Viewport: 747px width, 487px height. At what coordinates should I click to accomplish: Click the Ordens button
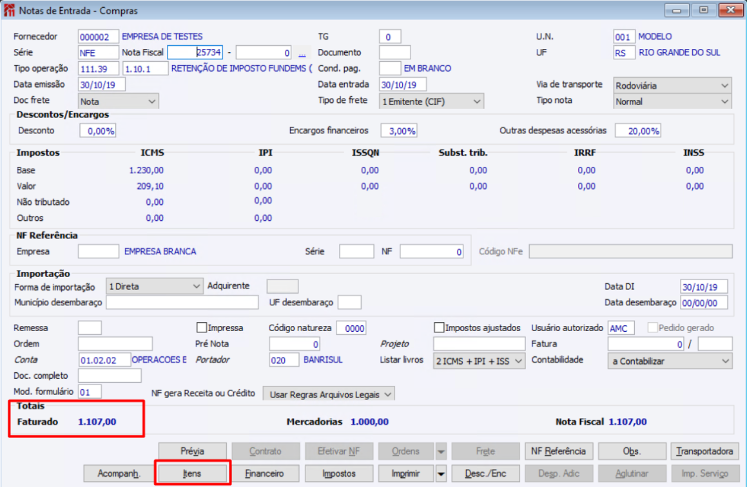407,452
